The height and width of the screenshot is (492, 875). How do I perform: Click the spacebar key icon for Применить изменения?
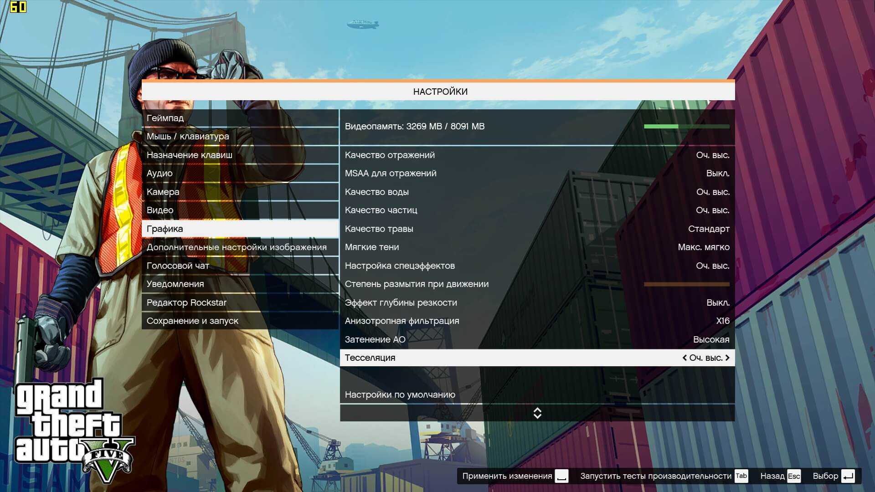(x=561, y=476)
